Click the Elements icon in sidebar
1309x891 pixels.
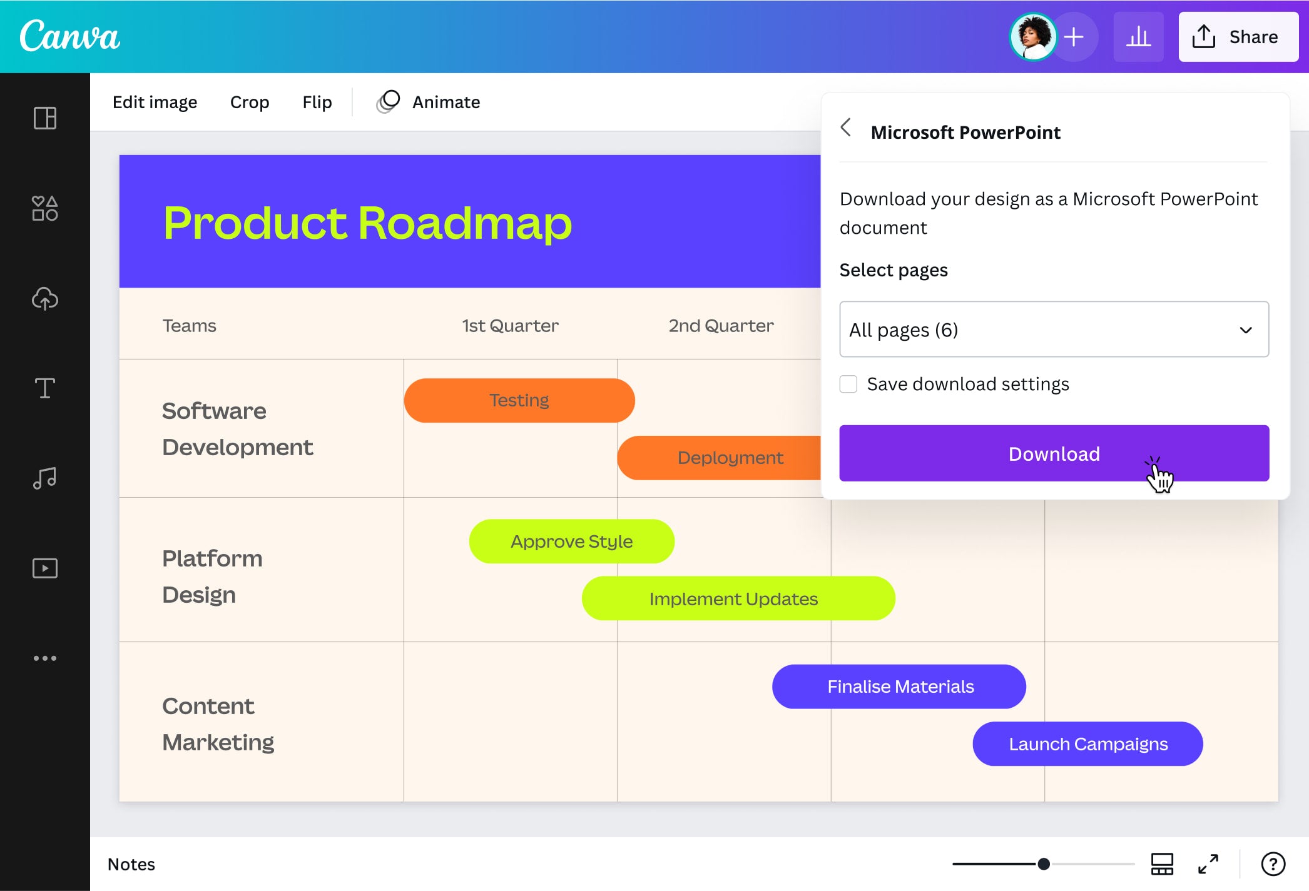coord(45,208)
